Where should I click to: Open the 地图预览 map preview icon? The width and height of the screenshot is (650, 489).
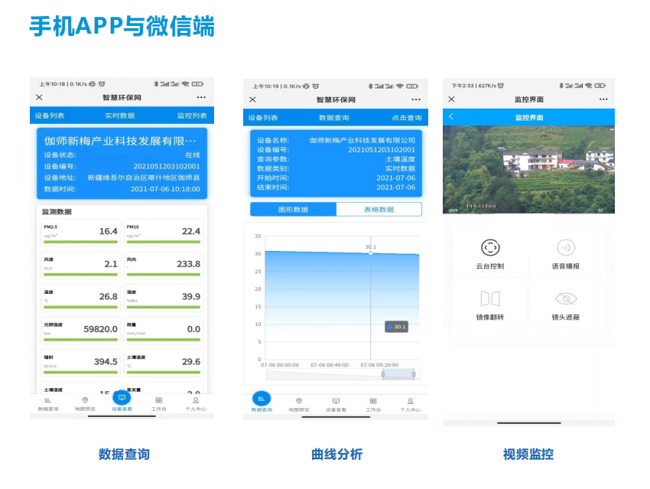coord(84,401)
